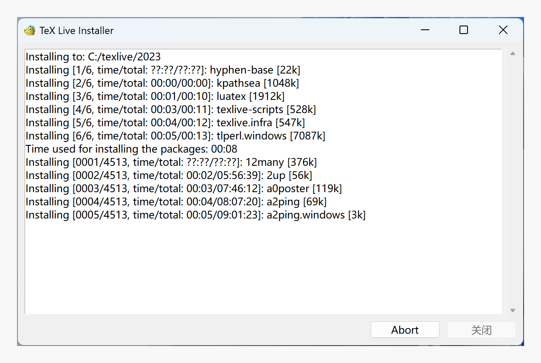
Task: Select the tlperl.windows [7087k] log line
Action: pos(175,136)
